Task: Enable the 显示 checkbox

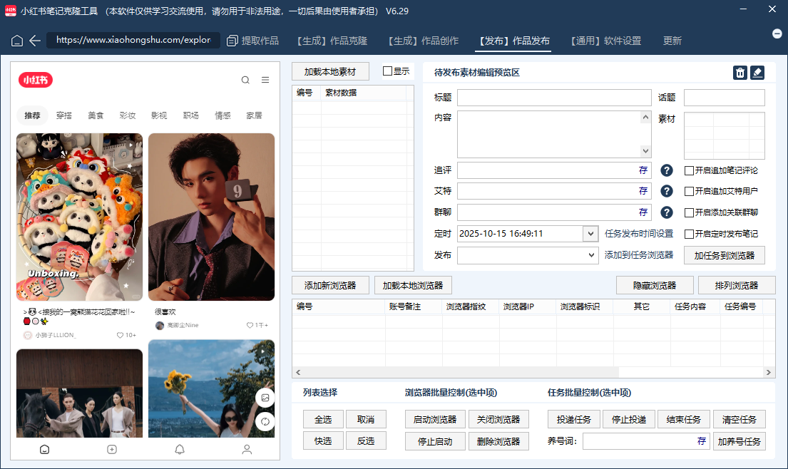Action: pos(388,71)
